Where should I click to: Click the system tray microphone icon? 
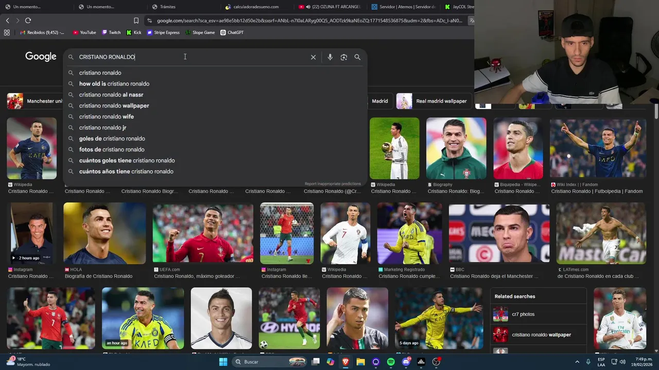(588, 362)
